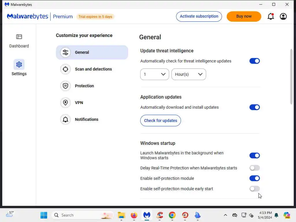Open Notifications settings section
296x222 pixels.
92,119
